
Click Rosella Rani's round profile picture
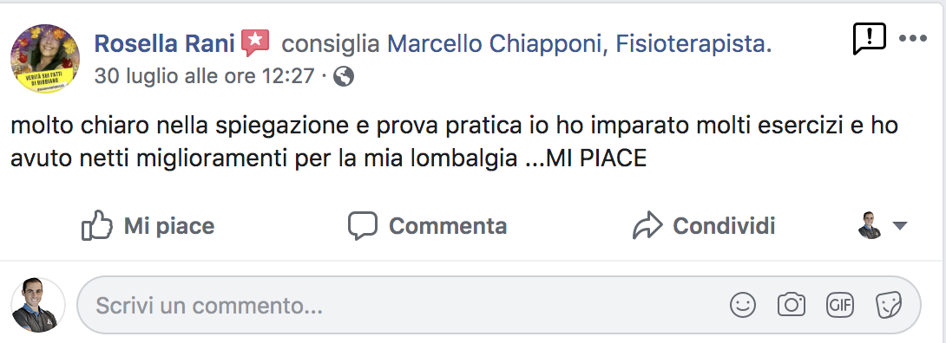coord(45,58)
